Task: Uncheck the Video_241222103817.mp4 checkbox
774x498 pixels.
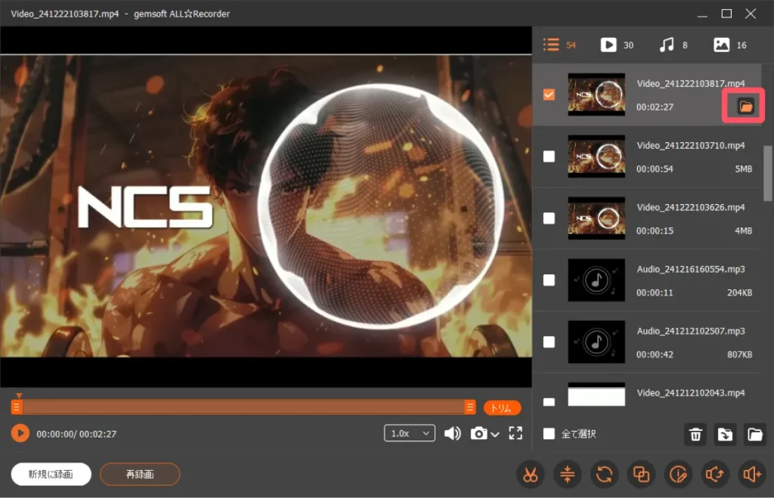Action: tap(550, 94)
